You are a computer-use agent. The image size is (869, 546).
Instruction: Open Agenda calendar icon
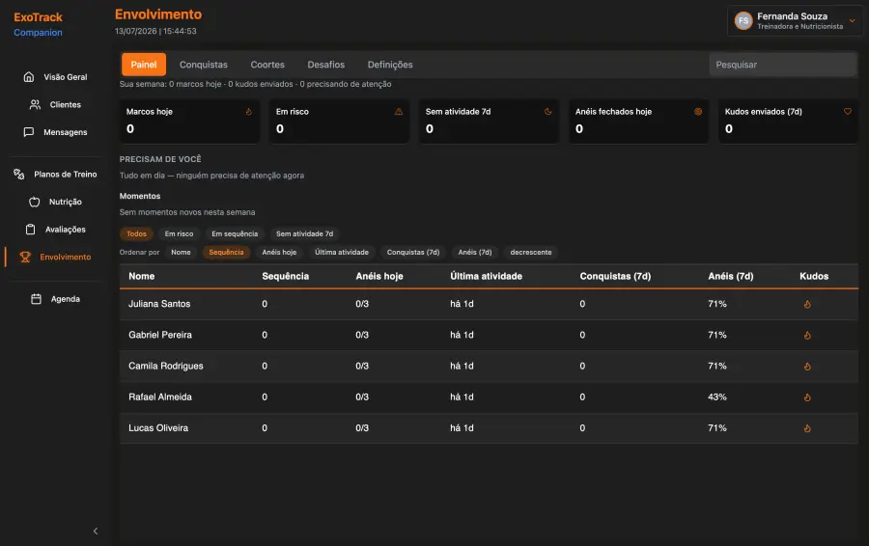[36, 299]
